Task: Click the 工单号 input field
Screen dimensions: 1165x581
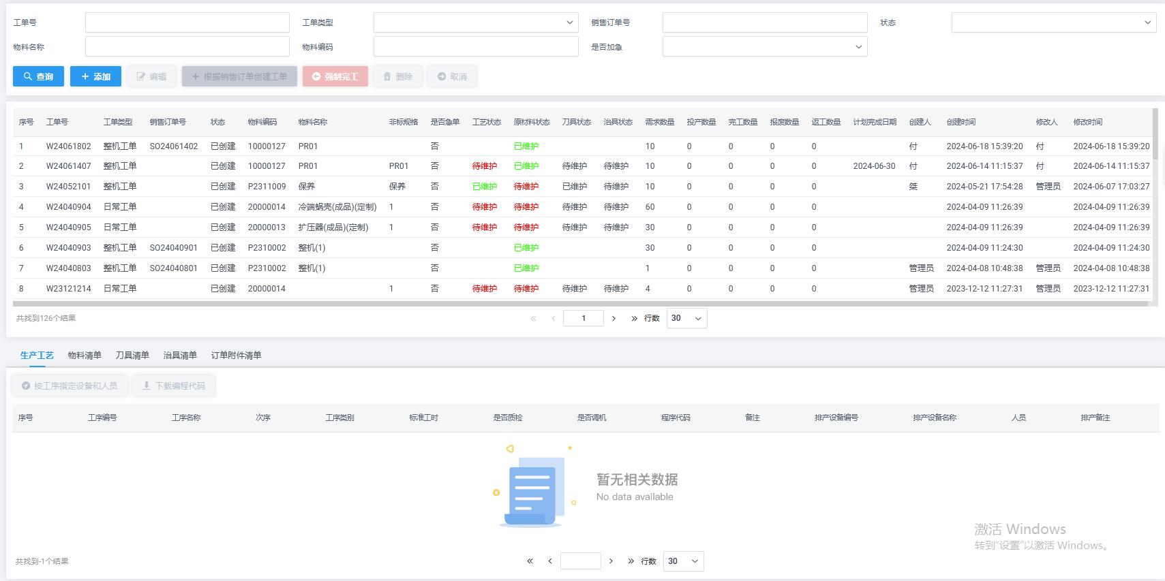Action: [187, 22]
